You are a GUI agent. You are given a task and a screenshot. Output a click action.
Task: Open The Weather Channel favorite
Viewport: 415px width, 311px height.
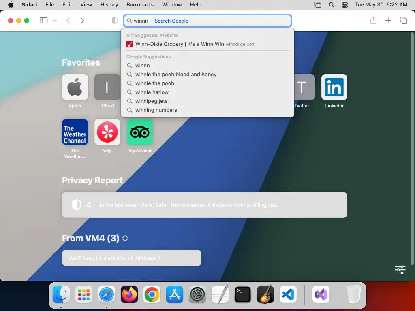75,132
